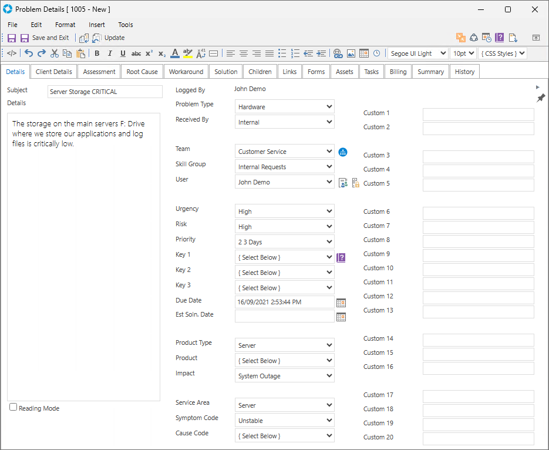Toggle bold text formatting
This screenshot has height=450, width=549.
coord(97,53)
